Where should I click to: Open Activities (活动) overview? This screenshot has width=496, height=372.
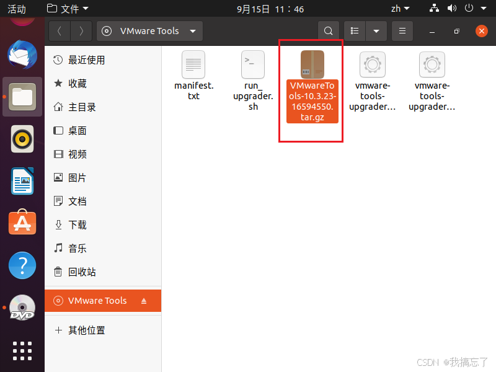coord(17,9)
